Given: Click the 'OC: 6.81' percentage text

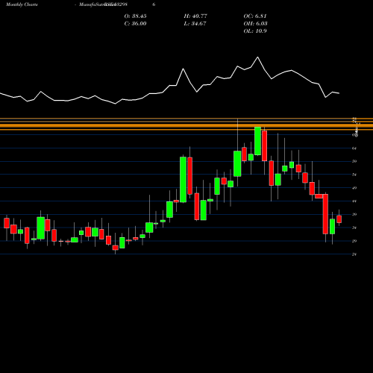Looking at the screenshot, I should [255, 16].
